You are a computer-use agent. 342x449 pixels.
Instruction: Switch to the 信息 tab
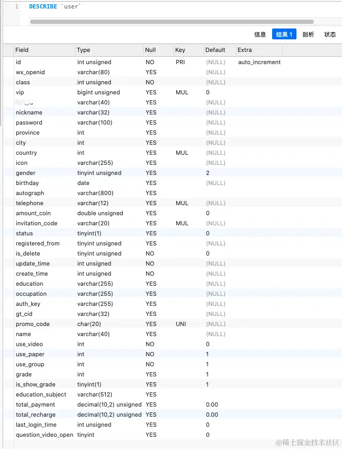pos(260,34)
